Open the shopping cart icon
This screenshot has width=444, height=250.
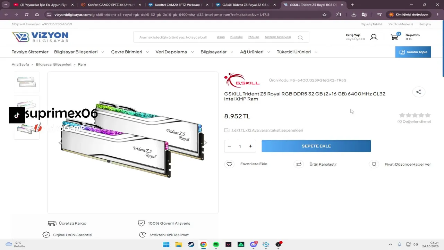(394, 37)
